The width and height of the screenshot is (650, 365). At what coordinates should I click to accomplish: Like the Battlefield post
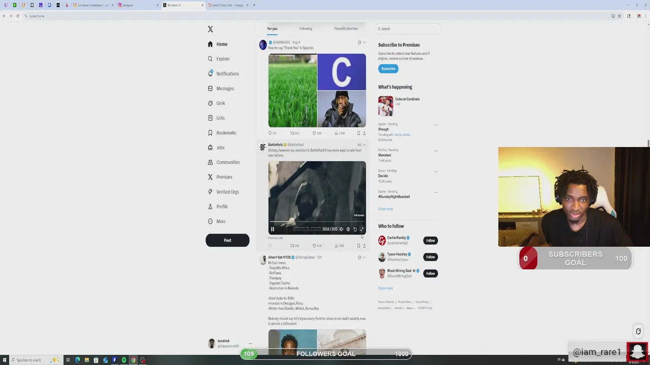314,246
